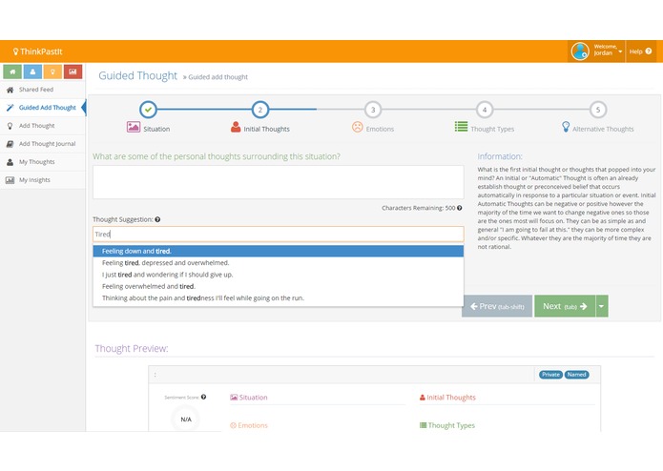Screen dimensions: 663x471
Task: Select suggestion 'Feeling down and tired.'
Action: click(279, 251)
